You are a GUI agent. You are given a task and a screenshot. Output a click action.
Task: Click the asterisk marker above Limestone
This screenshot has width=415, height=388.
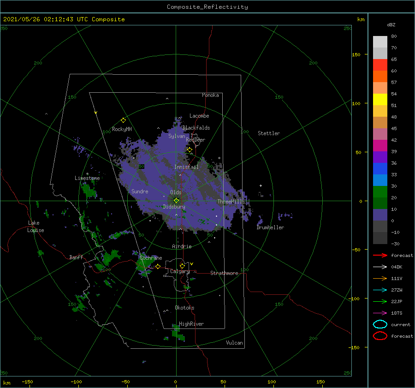pos(87,174)
